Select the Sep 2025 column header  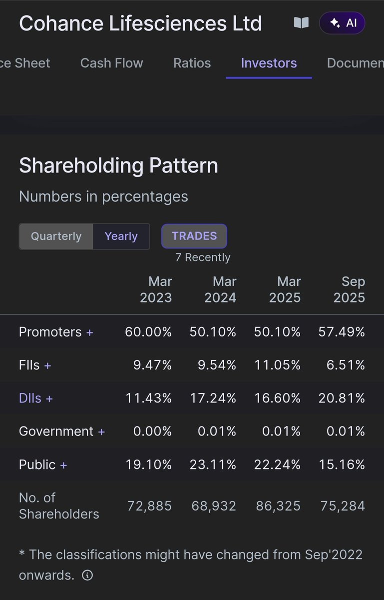tap(349, 289)
